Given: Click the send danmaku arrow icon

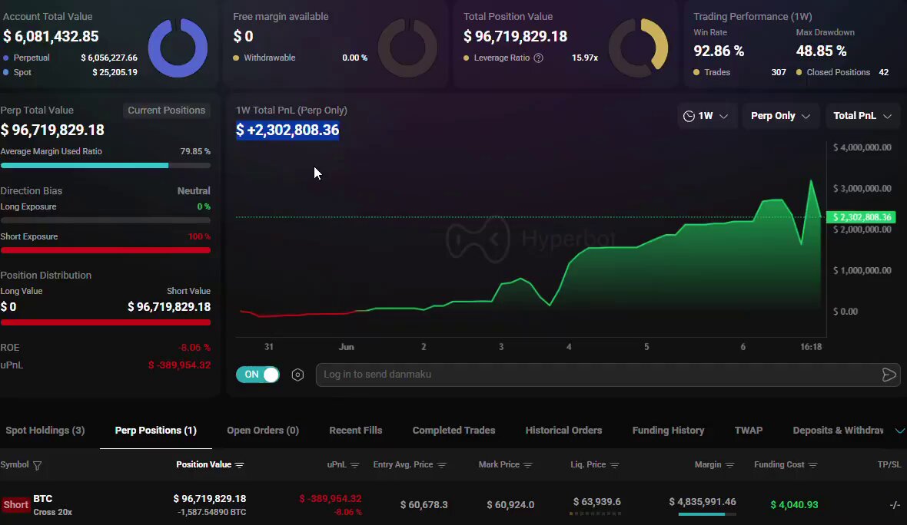Looking at the screenshot, I should [x=889, y=375].
